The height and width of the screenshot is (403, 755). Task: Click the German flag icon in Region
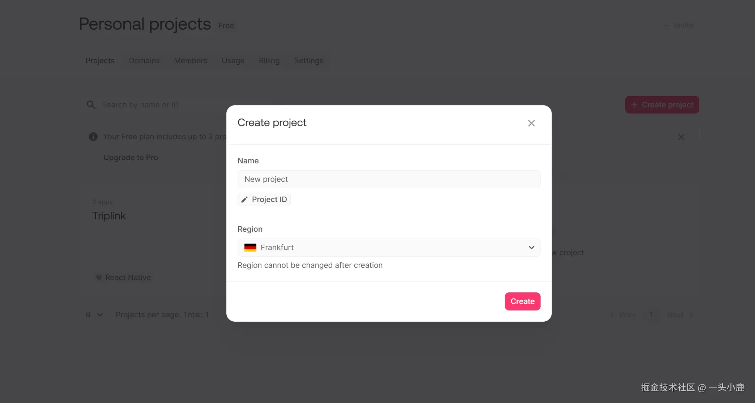click(250, 248)
